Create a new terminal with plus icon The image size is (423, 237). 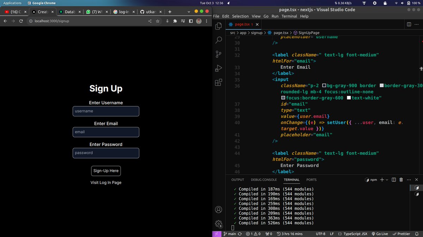(x=382, y=180)
